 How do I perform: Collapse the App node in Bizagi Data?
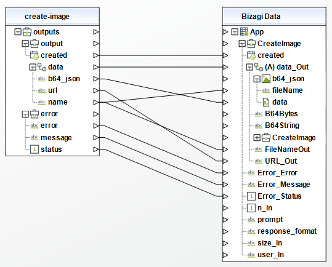coord(235,32)
